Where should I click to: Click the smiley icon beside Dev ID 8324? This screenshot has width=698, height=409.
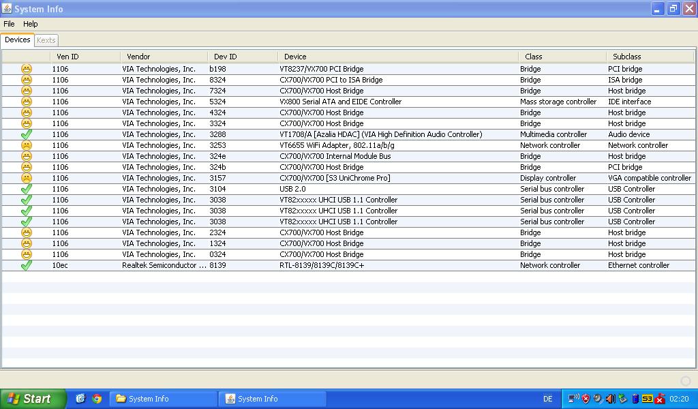27,80
